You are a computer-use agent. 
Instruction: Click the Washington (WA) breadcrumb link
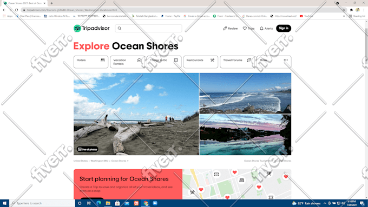point(100,161)
